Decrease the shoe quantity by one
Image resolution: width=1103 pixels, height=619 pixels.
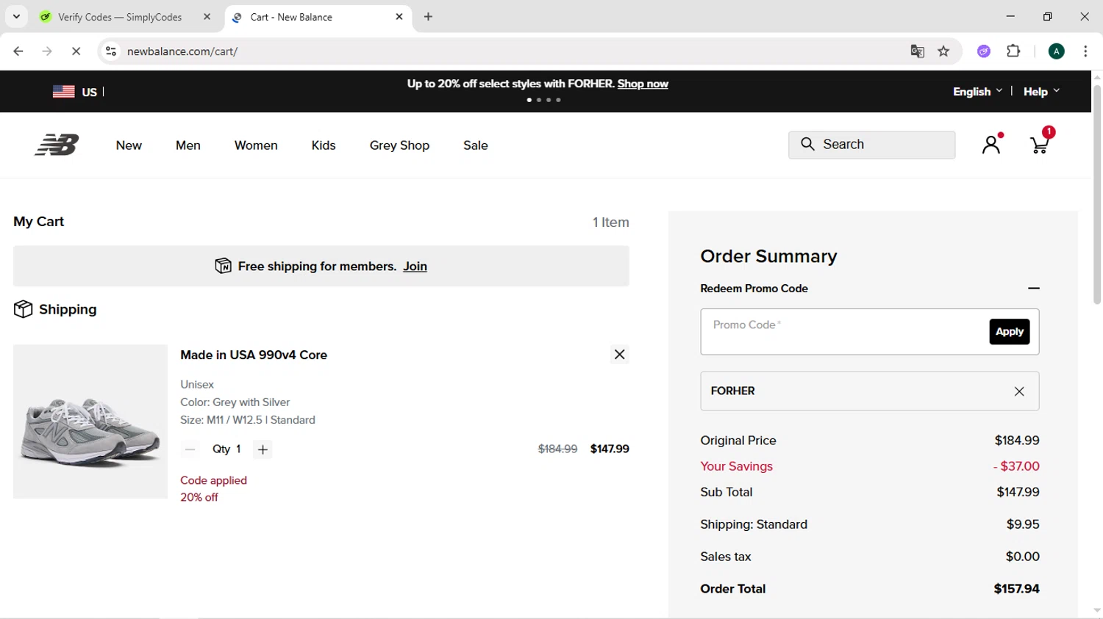(x=190, y=449)
